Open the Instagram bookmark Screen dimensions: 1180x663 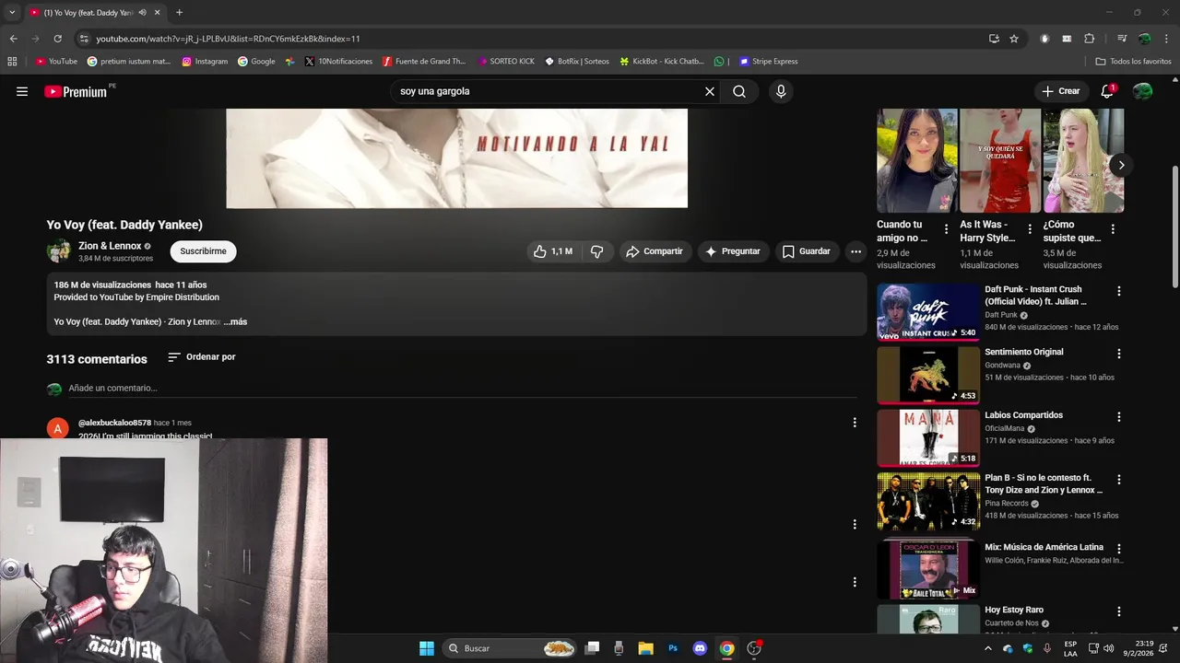[x=205, y=62]
